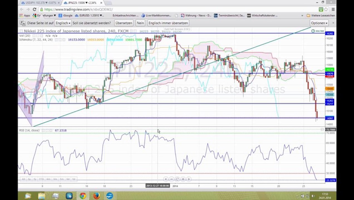The height and width of the screenshot is (200, 354).
Task: Click the Übersetzen button
Action: [124, 23]
